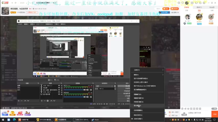Open source 滤镜 filters button in OBS

(57, 80)
